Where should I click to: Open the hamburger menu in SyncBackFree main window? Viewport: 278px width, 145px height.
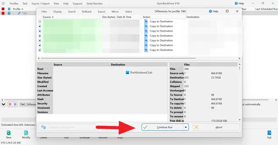3,3
